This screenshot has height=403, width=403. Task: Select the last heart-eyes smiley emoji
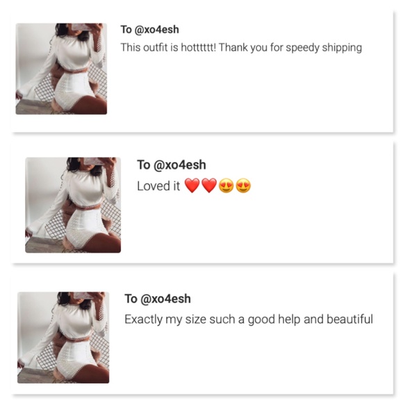(243, 186)
